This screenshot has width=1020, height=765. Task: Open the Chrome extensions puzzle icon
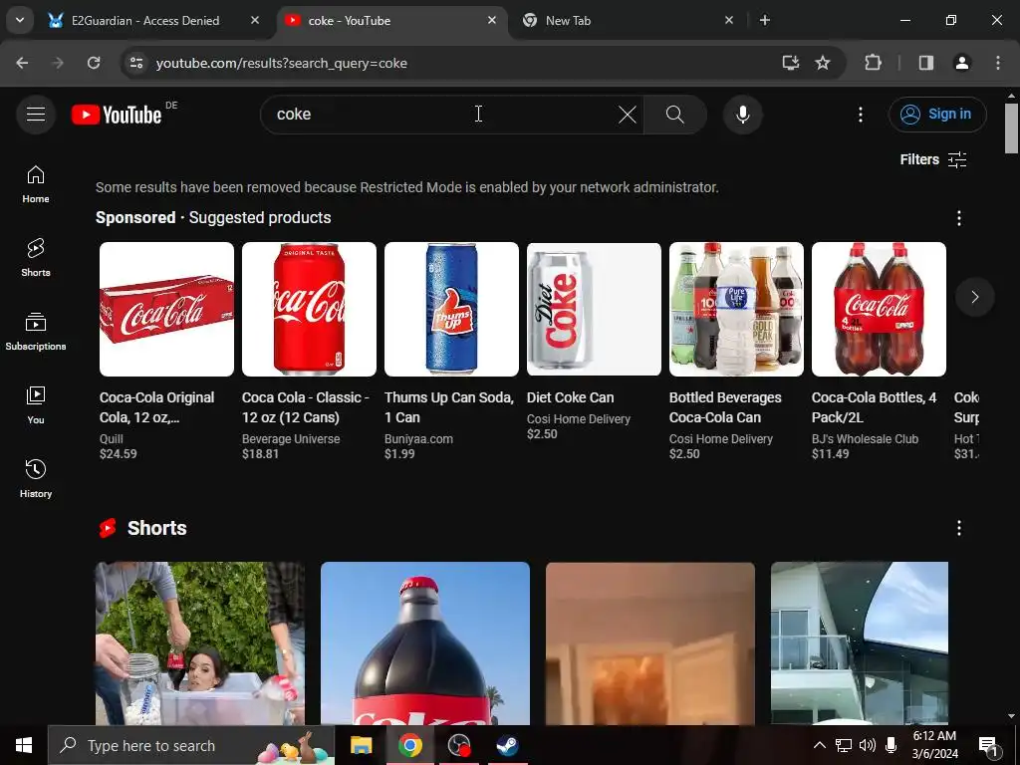click(x=873, y=63)
